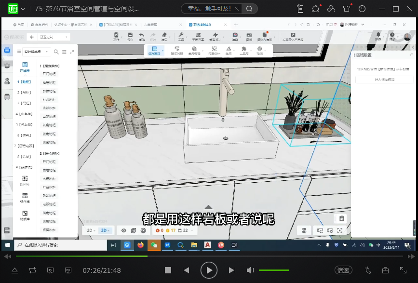
Task: Toggle loop playback mode icon
Action: pyautogui.click(x=32, y=270)
